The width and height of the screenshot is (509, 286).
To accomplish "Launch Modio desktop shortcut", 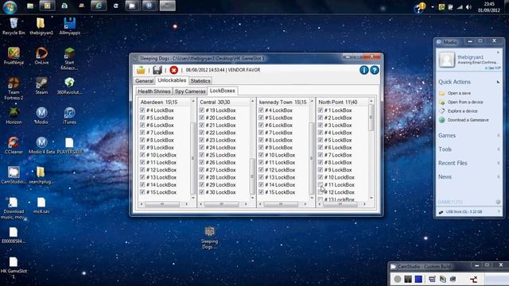I will (41, 116).
